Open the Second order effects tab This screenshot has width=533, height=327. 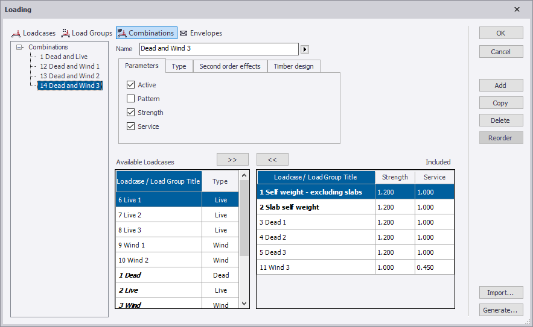[x=230, y=66]
